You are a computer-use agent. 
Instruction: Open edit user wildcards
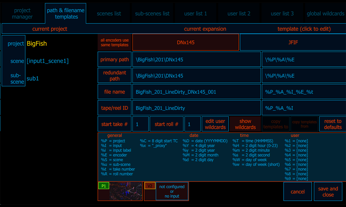pos(215,124)
